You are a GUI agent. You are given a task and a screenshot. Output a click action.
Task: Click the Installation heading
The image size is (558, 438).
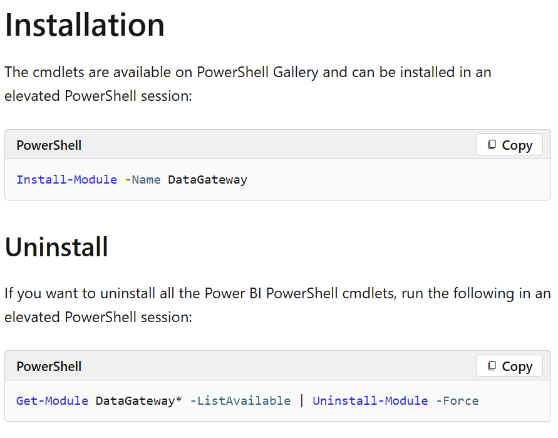point(85,25)
